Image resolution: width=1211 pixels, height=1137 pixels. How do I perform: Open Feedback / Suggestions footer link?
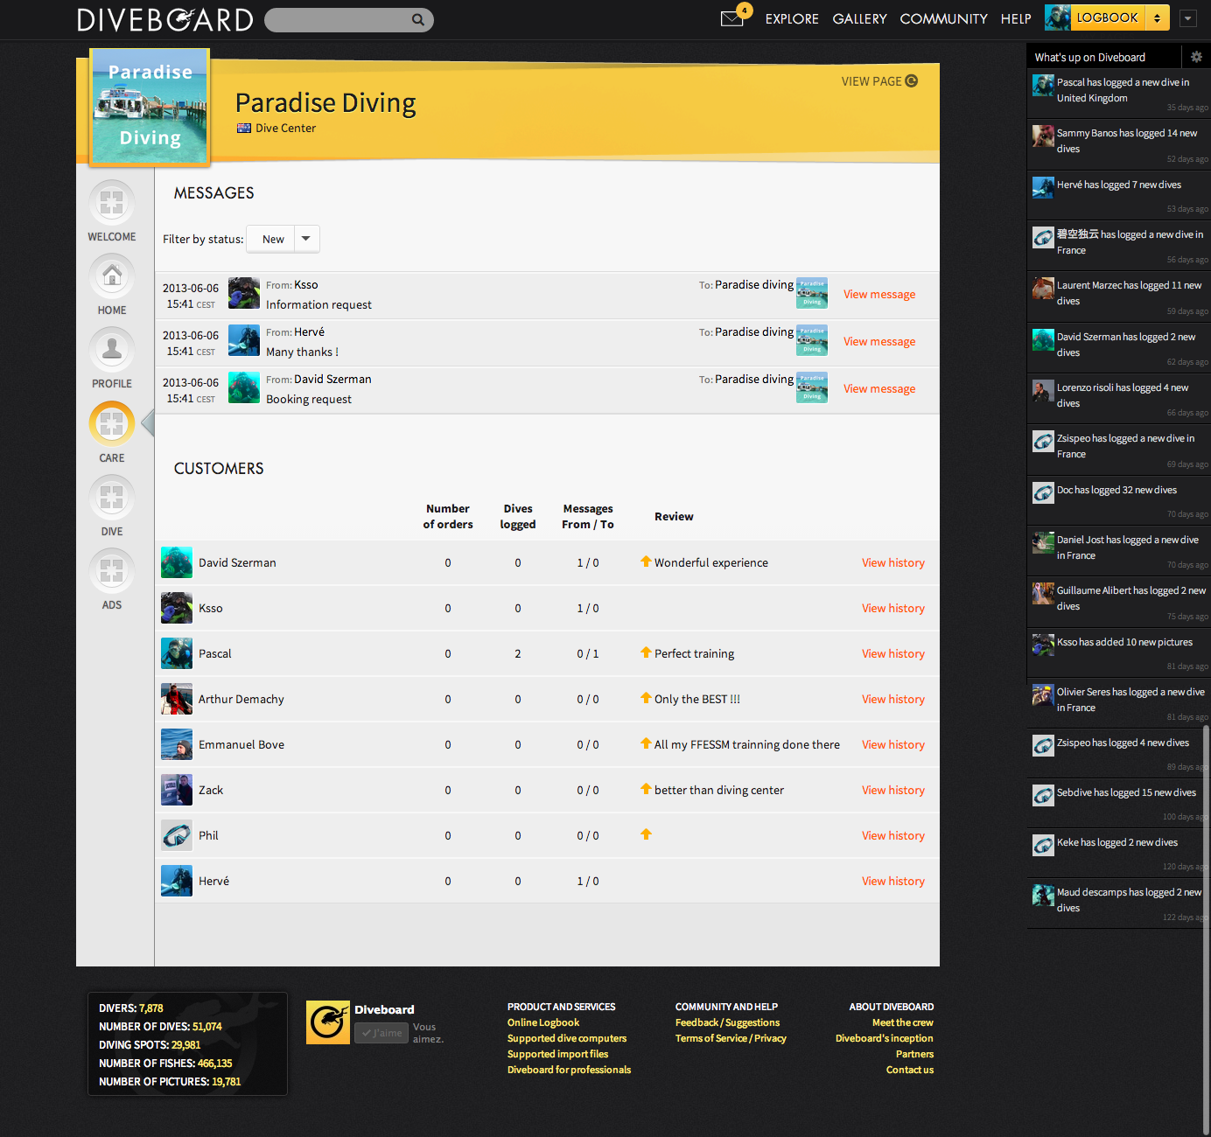click(727, 1022)
